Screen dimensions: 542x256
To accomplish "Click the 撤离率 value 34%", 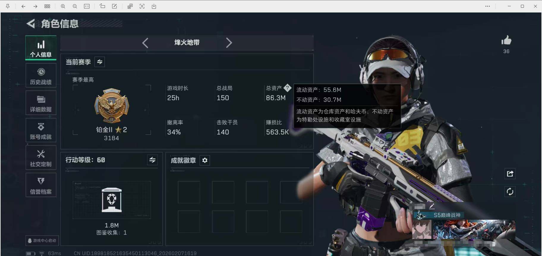I will (x=174, y=132).
